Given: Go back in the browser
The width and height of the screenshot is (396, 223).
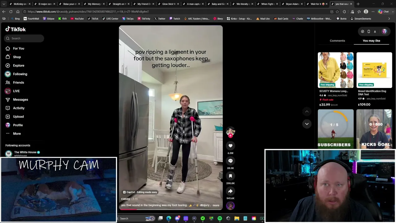Looking at the screenshot, I should [4, 11].
